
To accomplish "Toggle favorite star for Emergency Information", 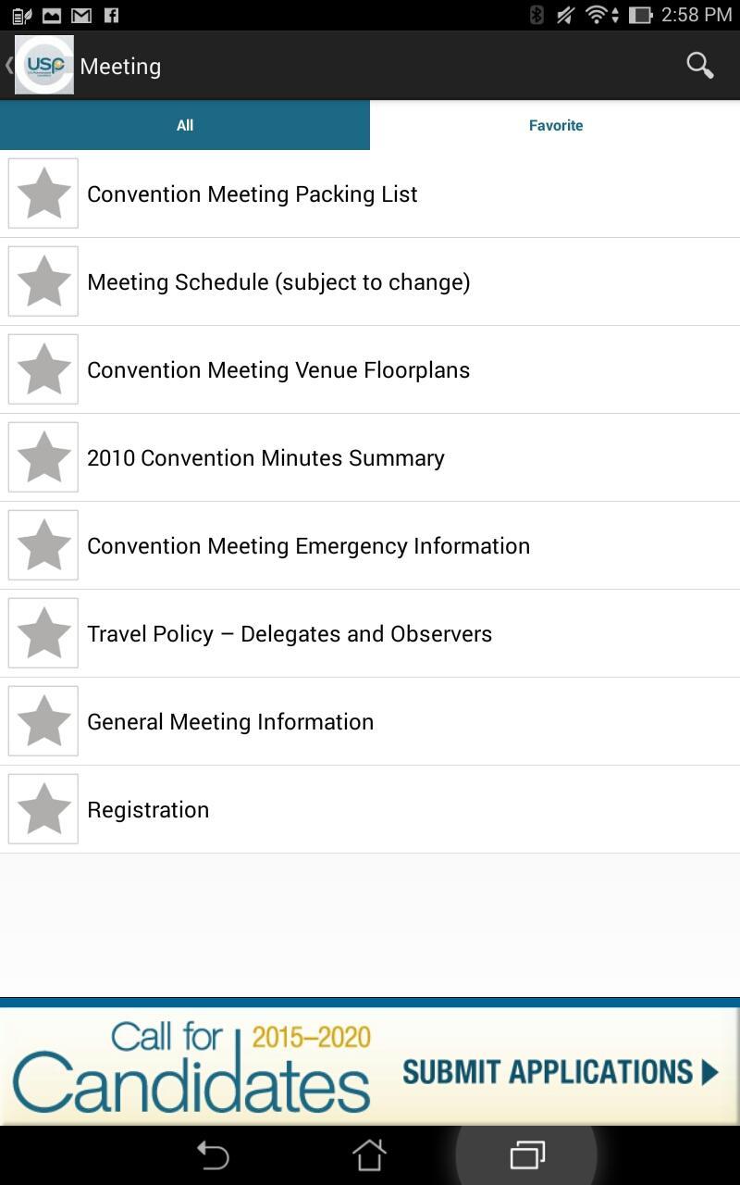I will pos(43,545).
